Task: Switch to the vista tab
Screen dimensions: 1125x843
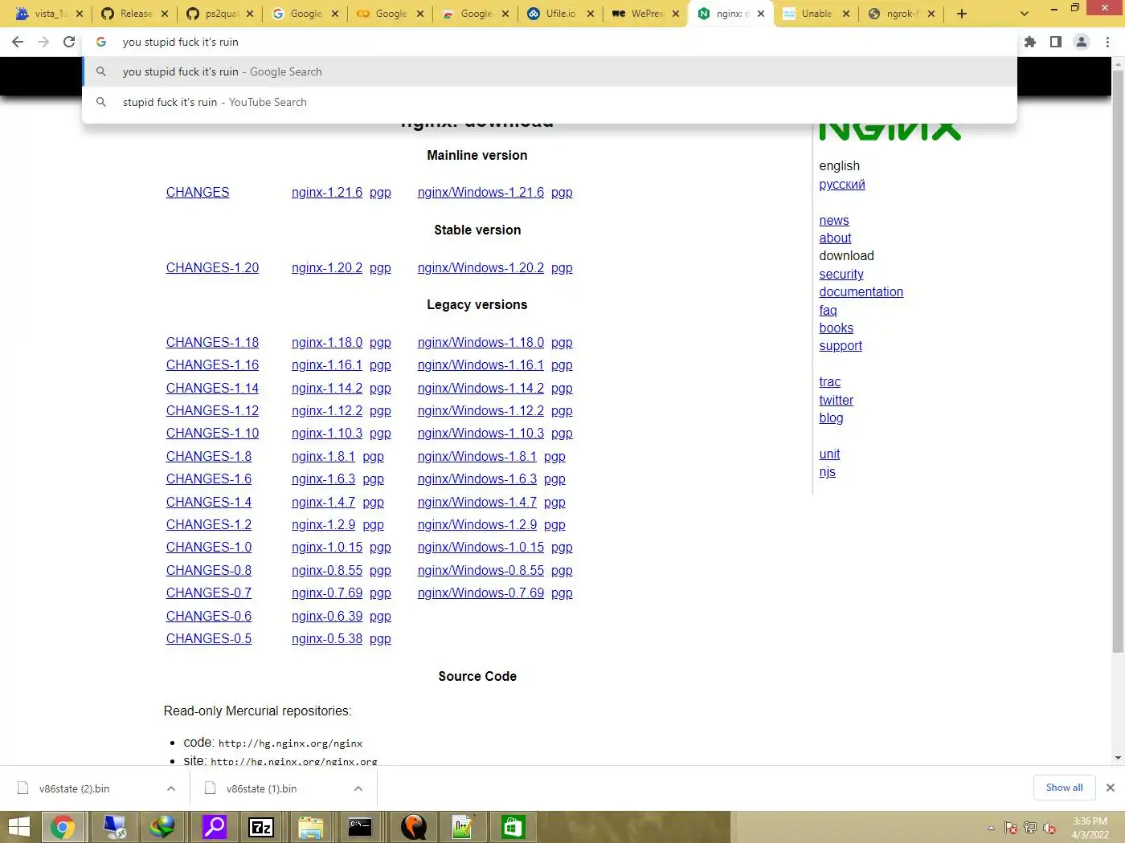Action: coord(48,14)
